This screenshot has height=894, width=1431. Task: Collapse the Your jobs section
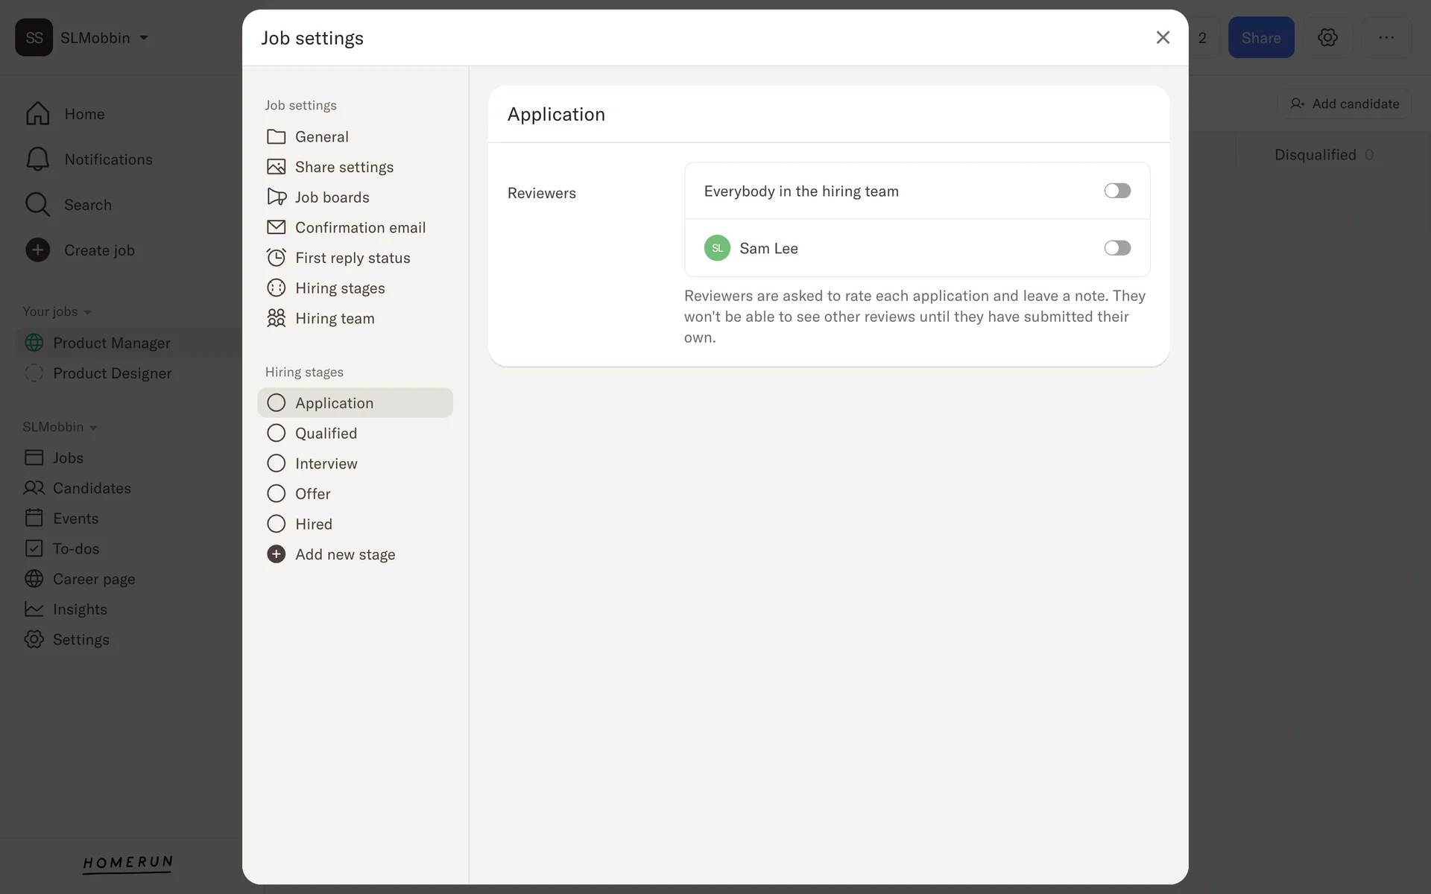tap(87, 312)
